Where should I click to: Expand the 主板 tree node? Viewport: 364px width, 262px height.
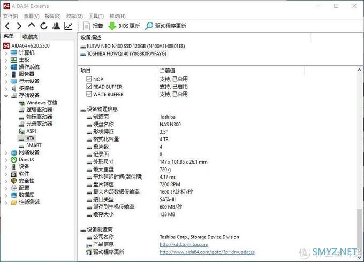6,60
